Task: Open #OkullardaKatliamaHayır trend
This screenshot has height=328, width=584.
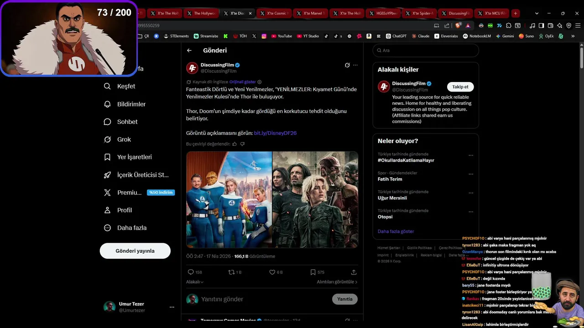Action: 406,160
